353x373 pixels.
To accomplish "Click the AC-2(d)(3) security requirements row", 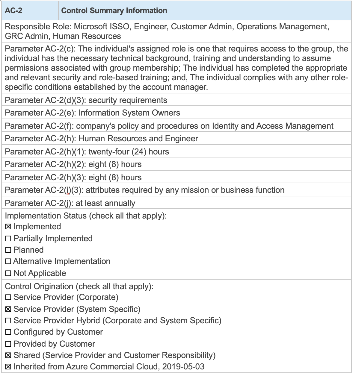I will pyautogui.click(x=176, y=100).
